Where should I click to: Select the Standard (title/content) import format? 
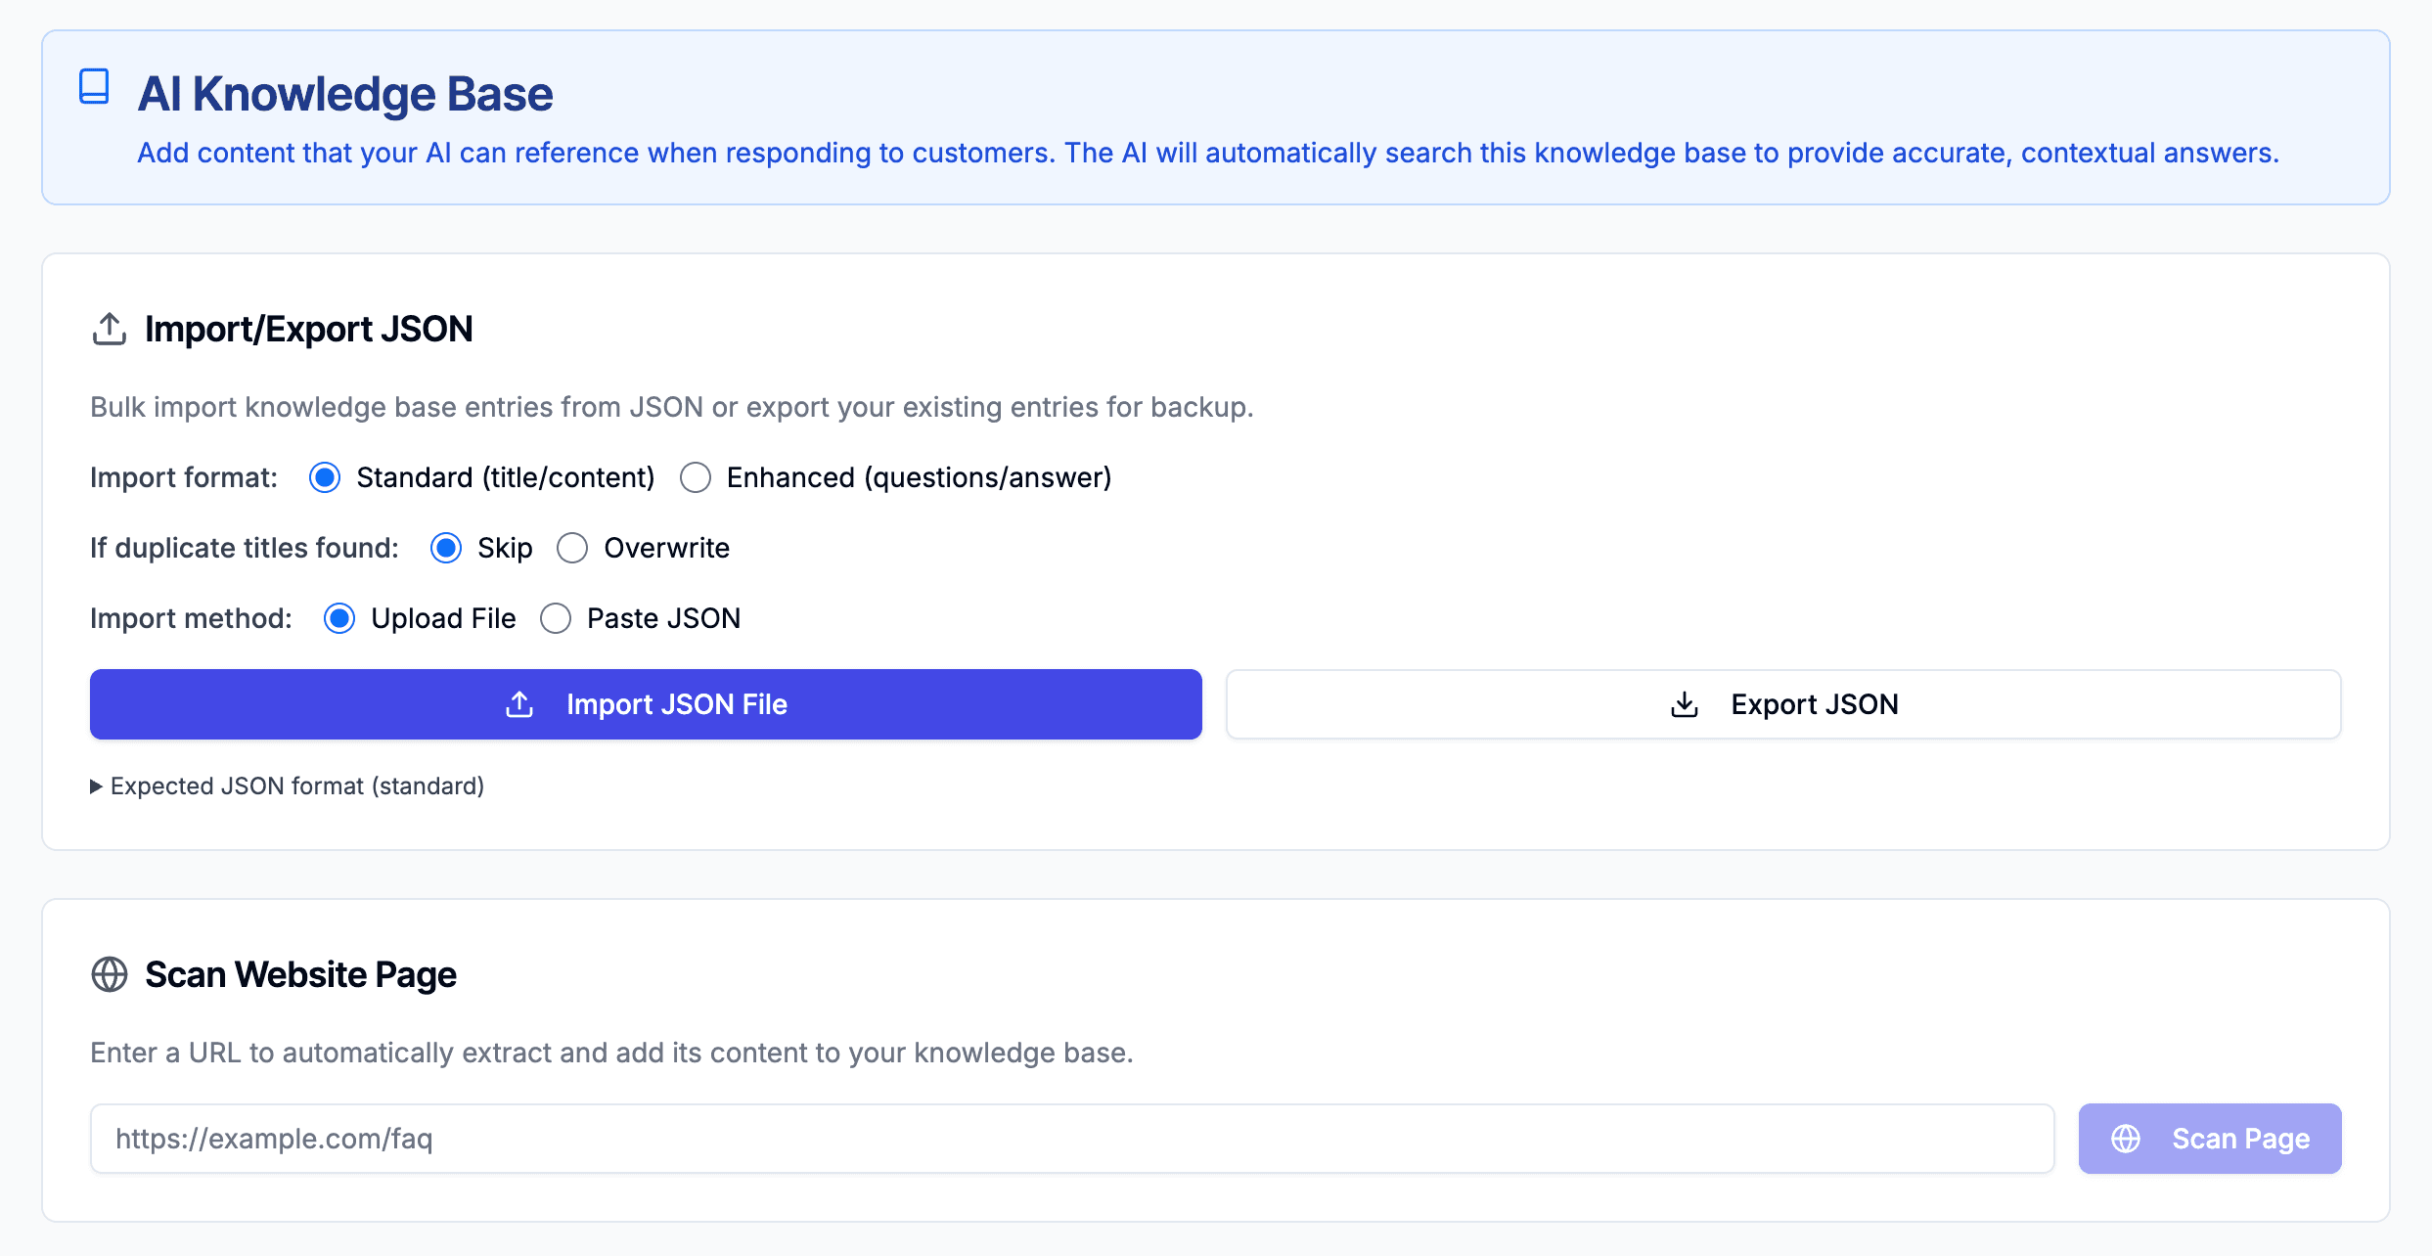[325, 477]
